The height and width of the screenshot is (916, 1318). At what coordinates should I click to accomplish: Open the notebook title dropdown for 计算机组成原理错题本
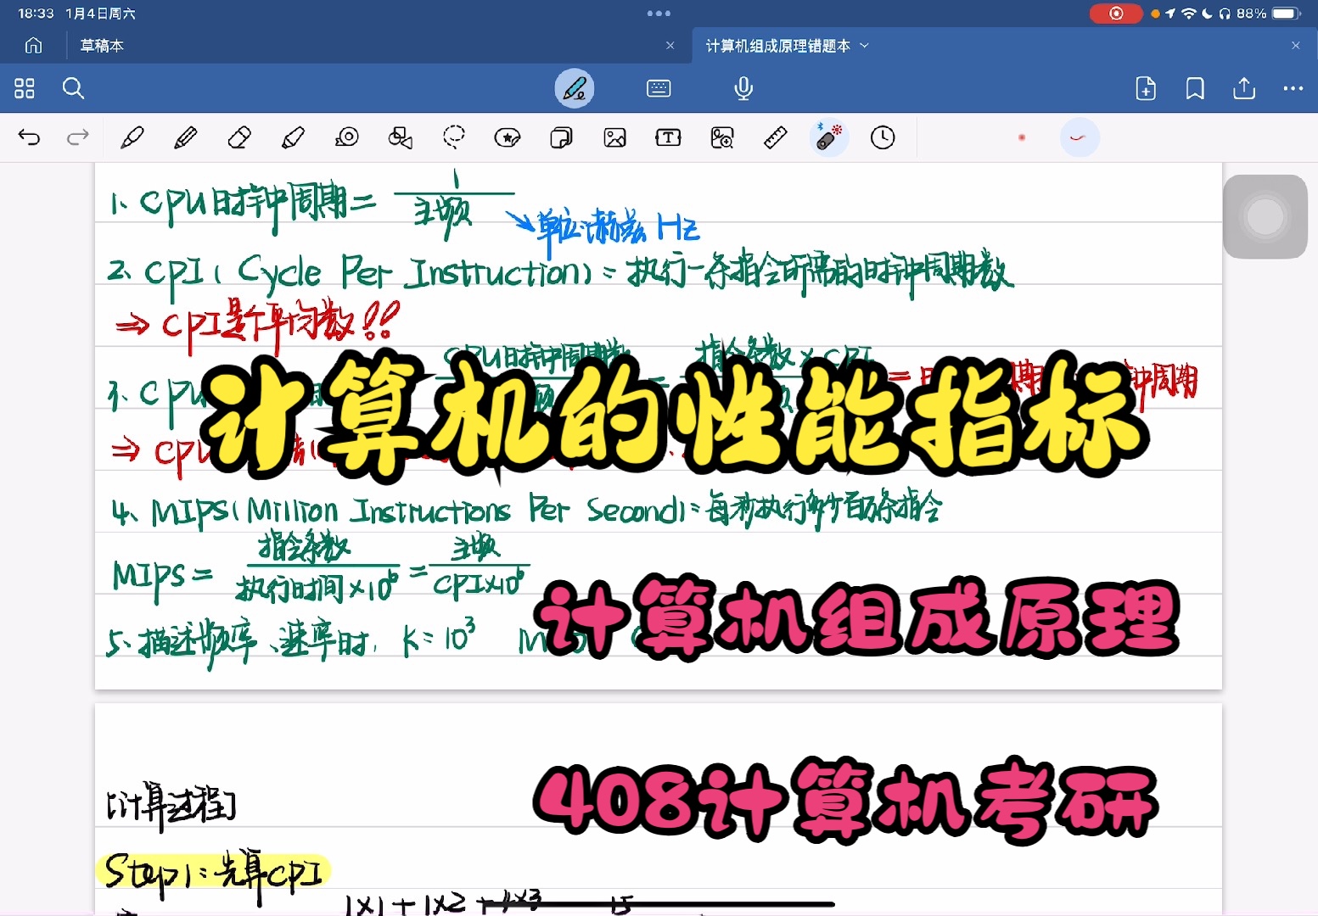(865, 46)
